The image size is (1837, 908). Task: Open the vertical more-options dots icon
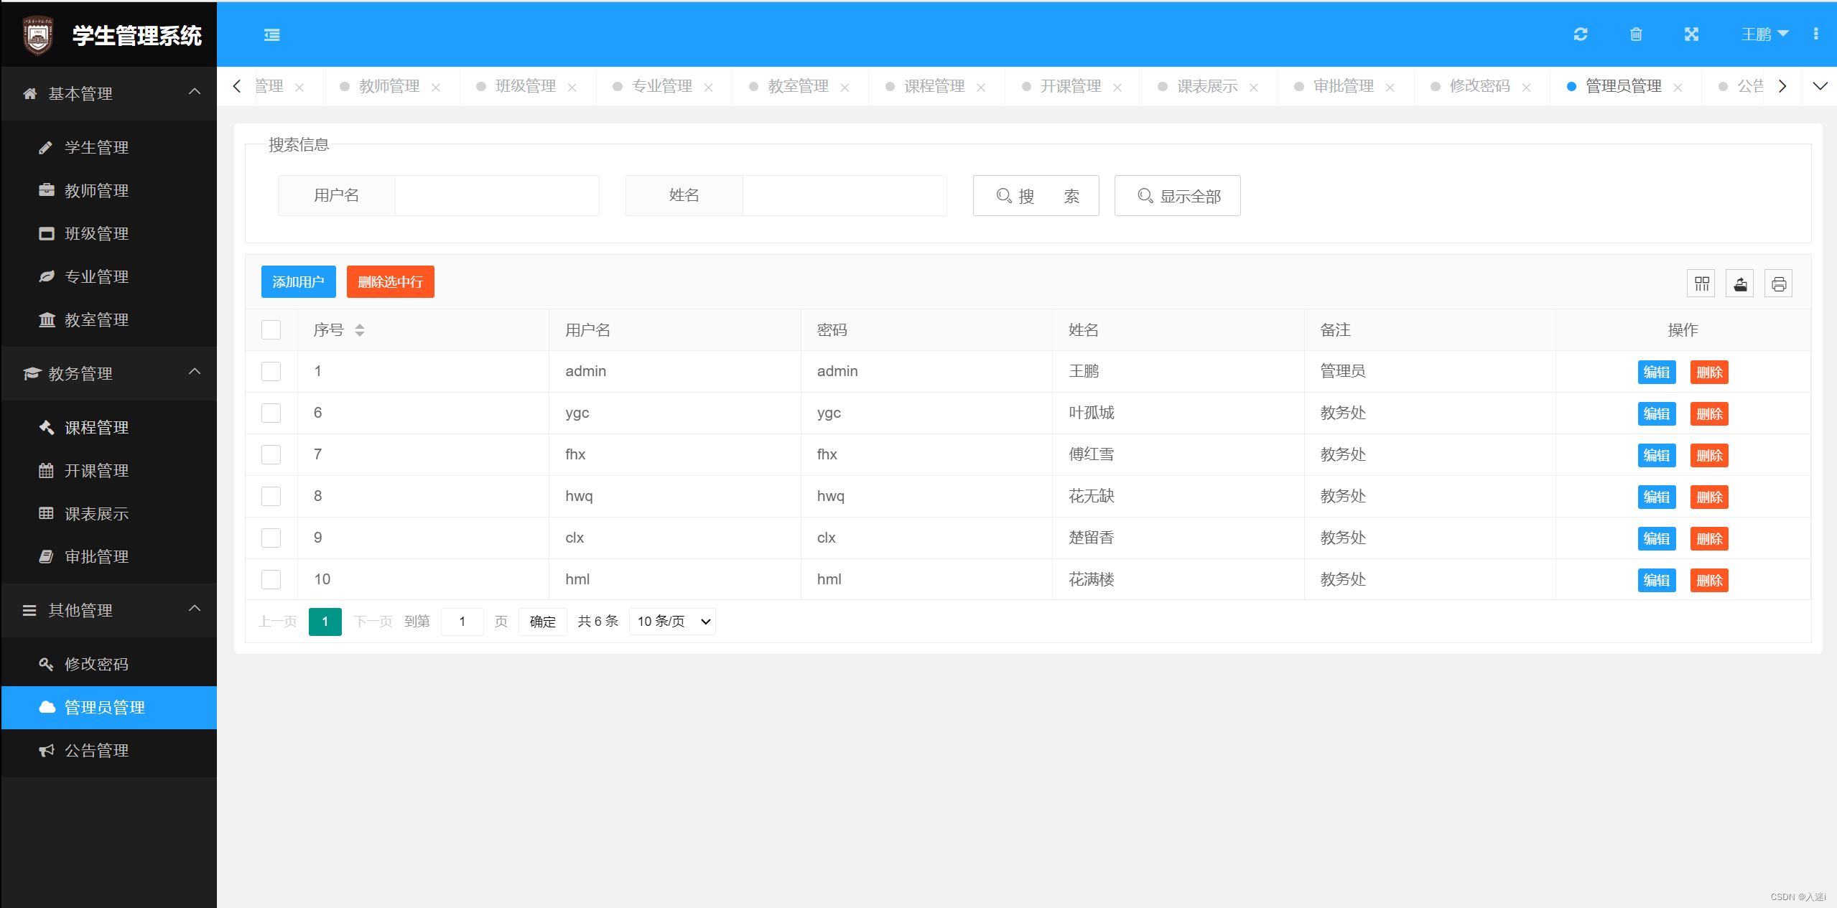click(x=1816, y=34)
